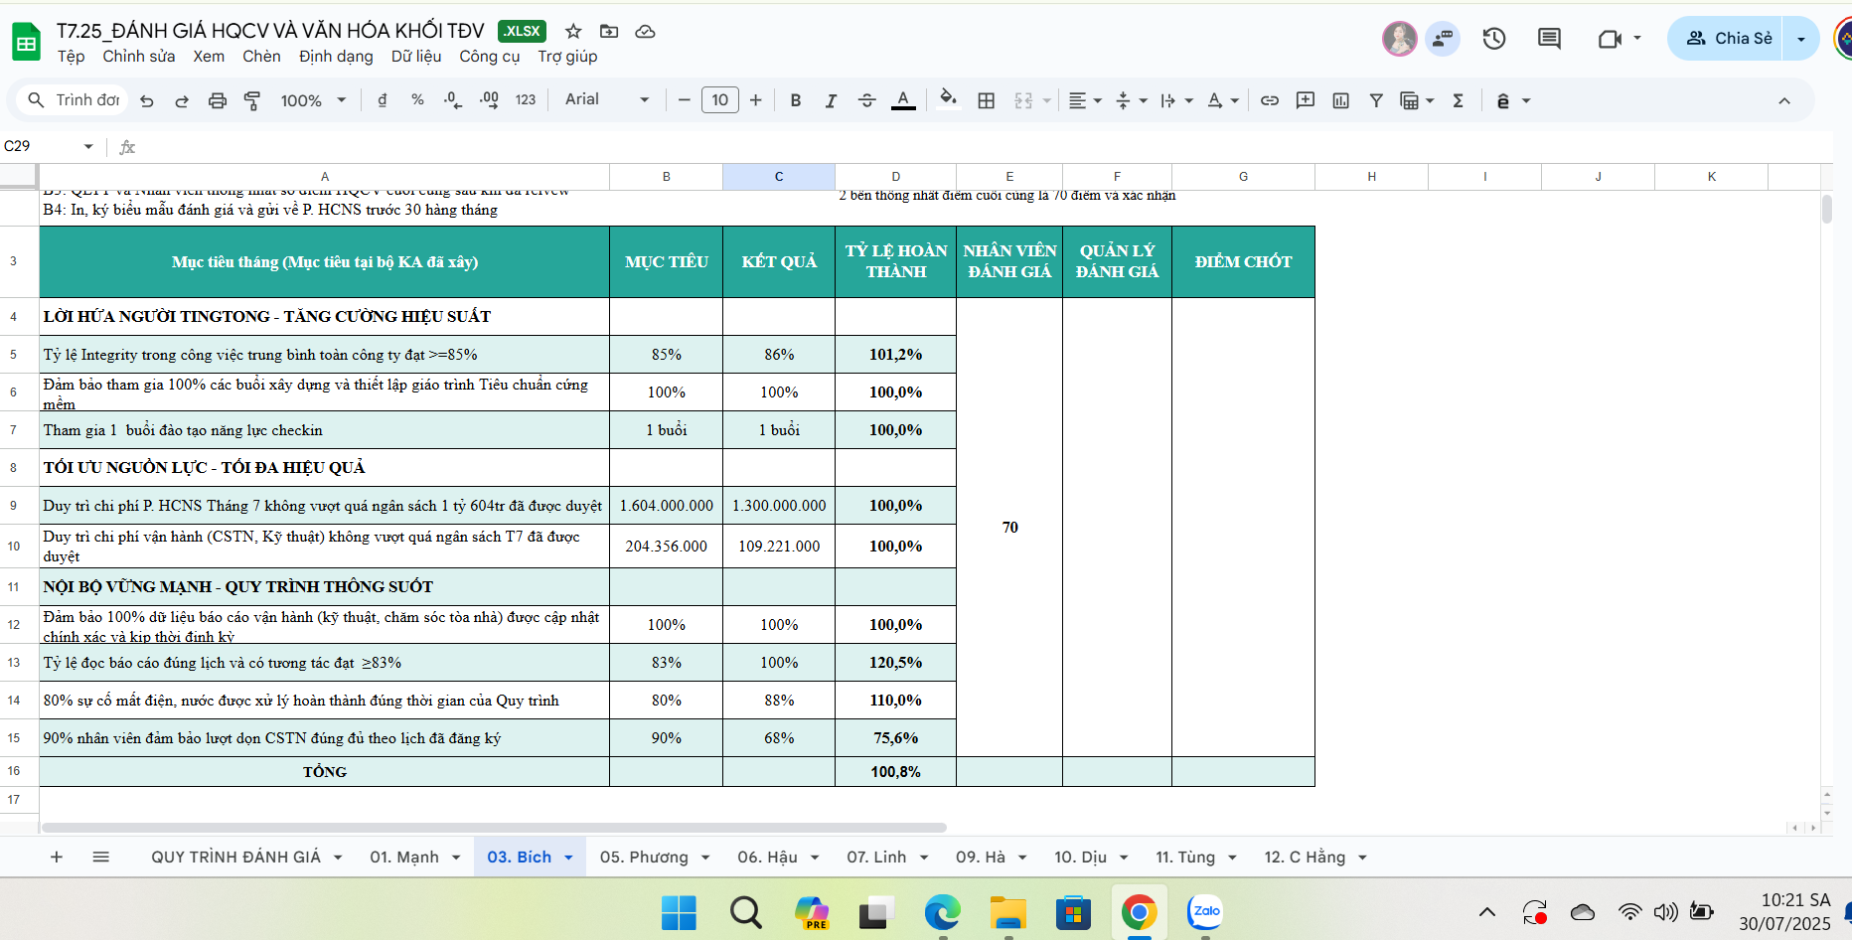Expand the Arial font dropdown
This screenshot has height=940, width=1852.
point(606,99)
